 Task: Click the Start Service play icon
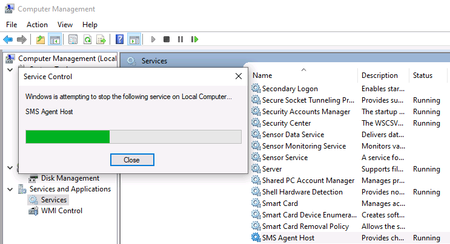pos(153,39)
